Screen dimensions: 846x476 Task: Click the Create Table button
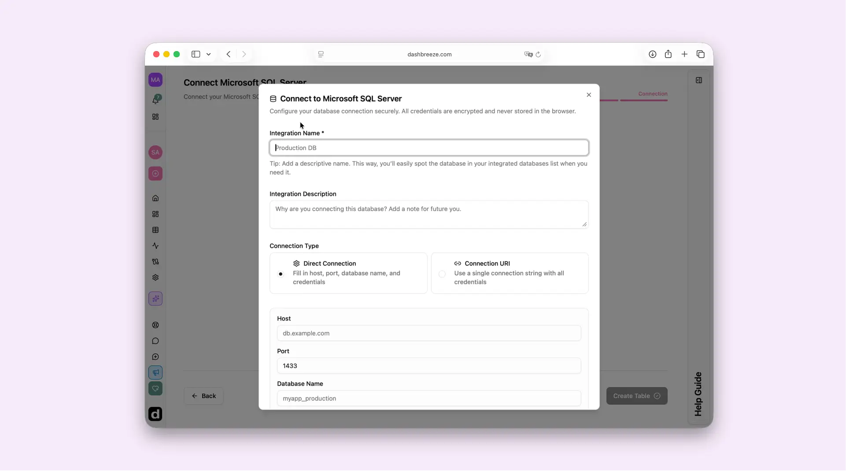point(637,396)
